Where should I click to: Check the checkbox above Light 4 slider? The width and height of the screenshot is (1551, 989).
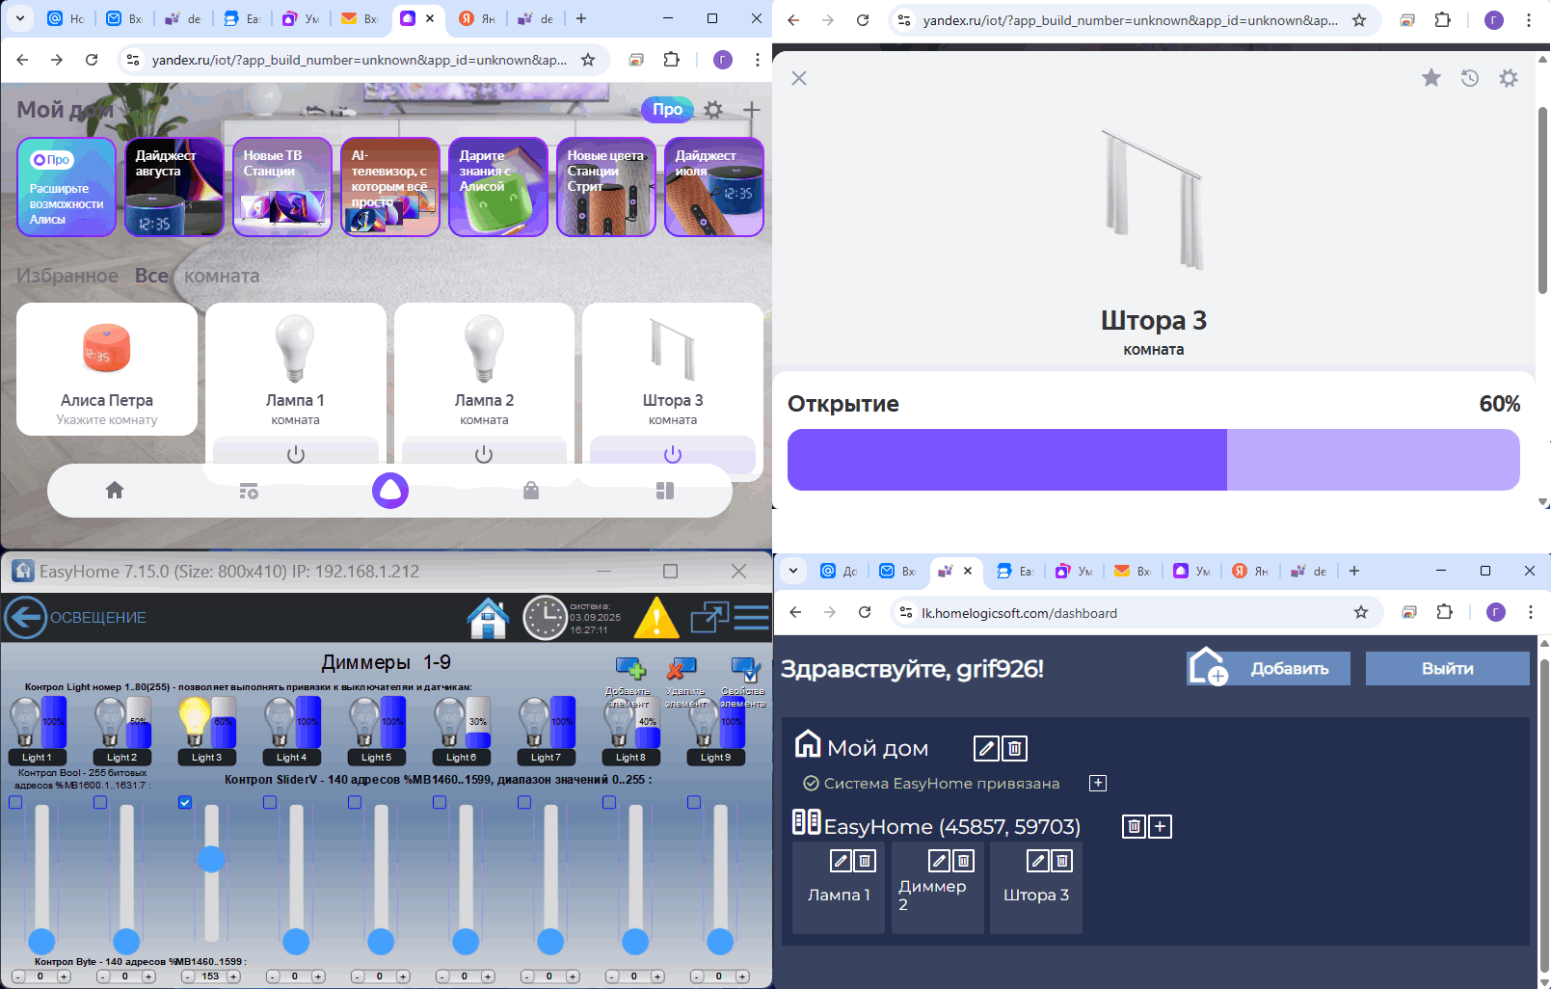(270, 802)
